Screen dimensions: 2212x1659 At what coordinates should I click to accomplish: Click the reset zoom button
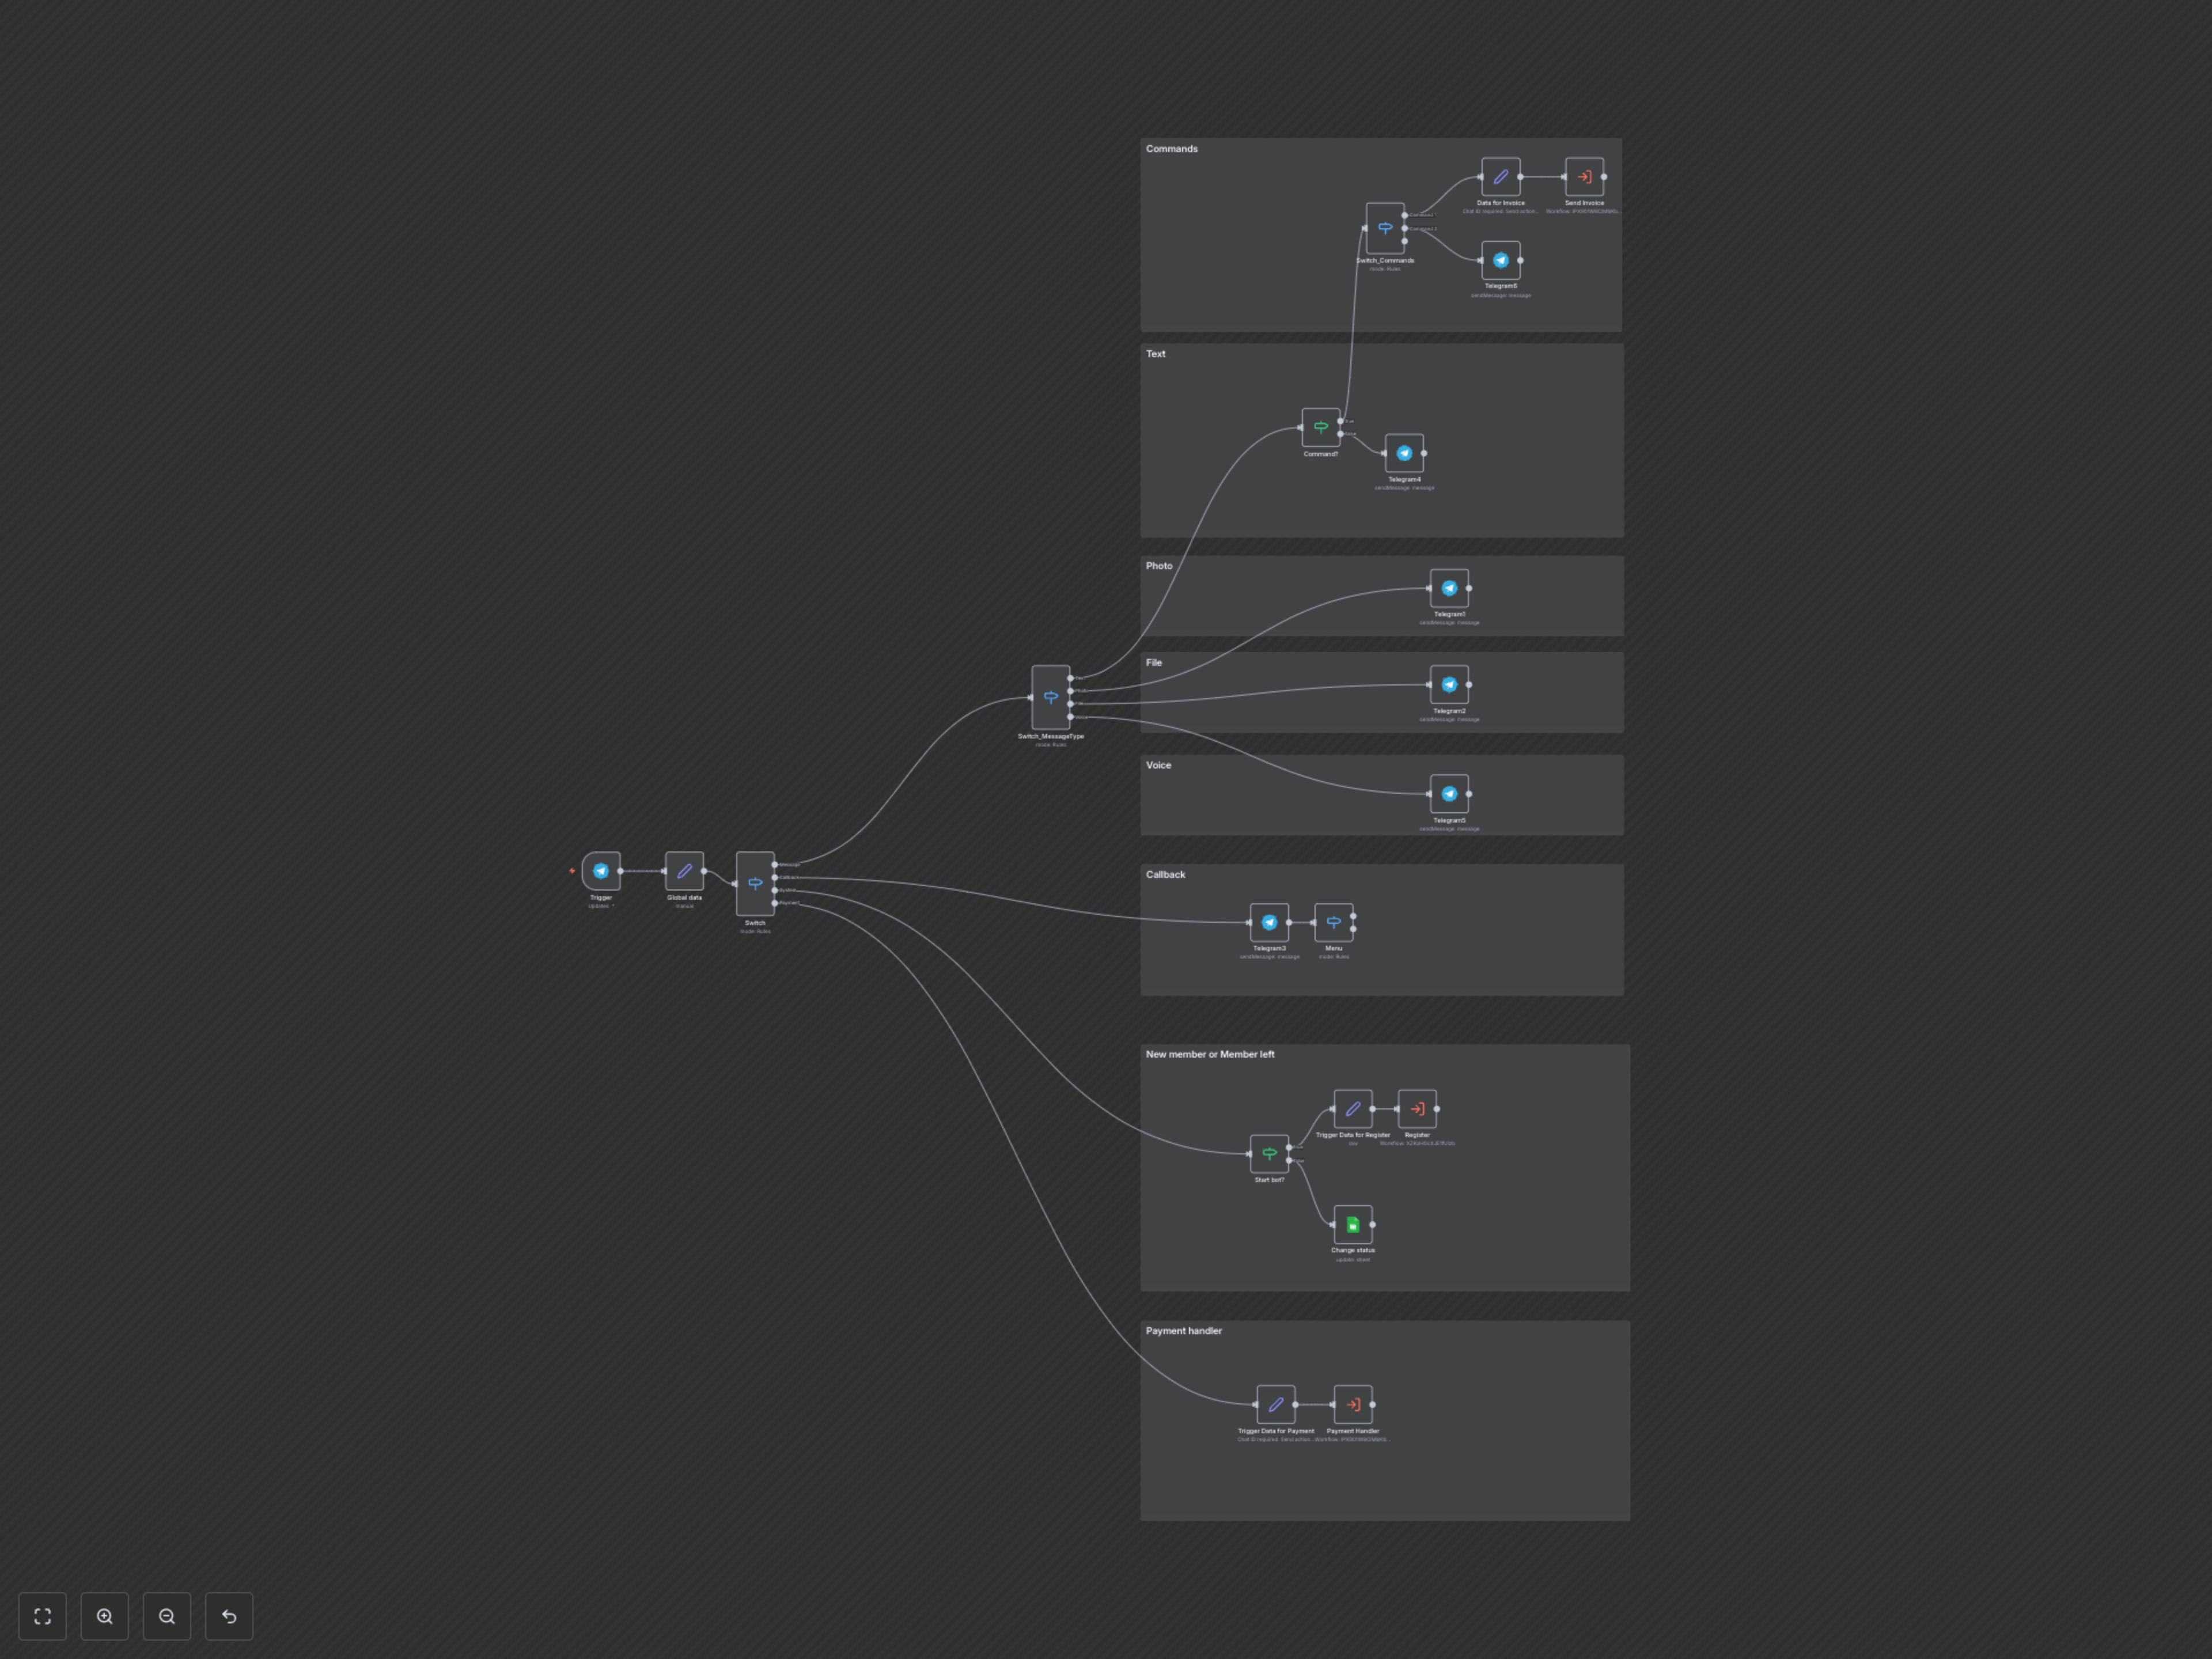(229, 1616)
